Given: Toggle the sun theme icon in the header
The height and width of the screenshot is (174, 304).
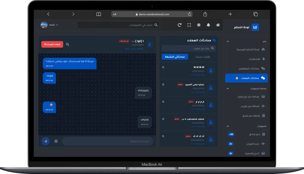Looking at the screenshot, I should (x=199, y=25).
